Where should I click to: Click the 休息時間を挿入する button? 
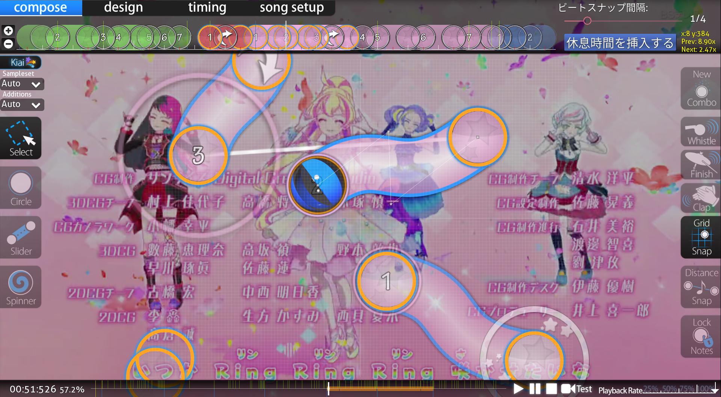(620, 43)
